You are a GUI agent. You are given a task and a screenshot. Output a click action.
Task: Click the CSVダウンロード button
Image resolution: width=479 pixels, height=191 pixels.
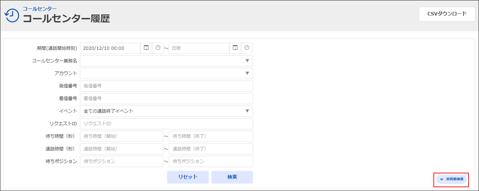click(447, 14)
